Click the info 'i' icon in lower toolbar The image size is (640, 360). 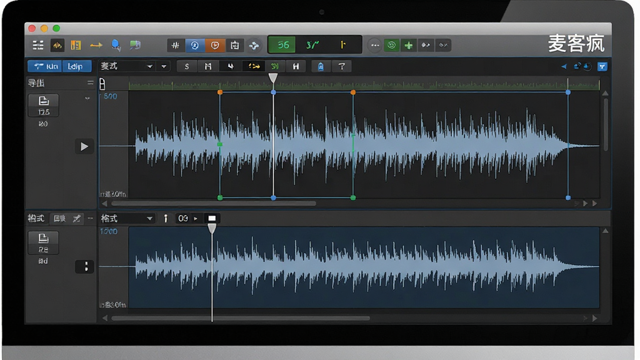[x=165, y=218]
